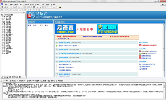Click the 流程控制 checkmark tree icon

(x=4, y=17)
